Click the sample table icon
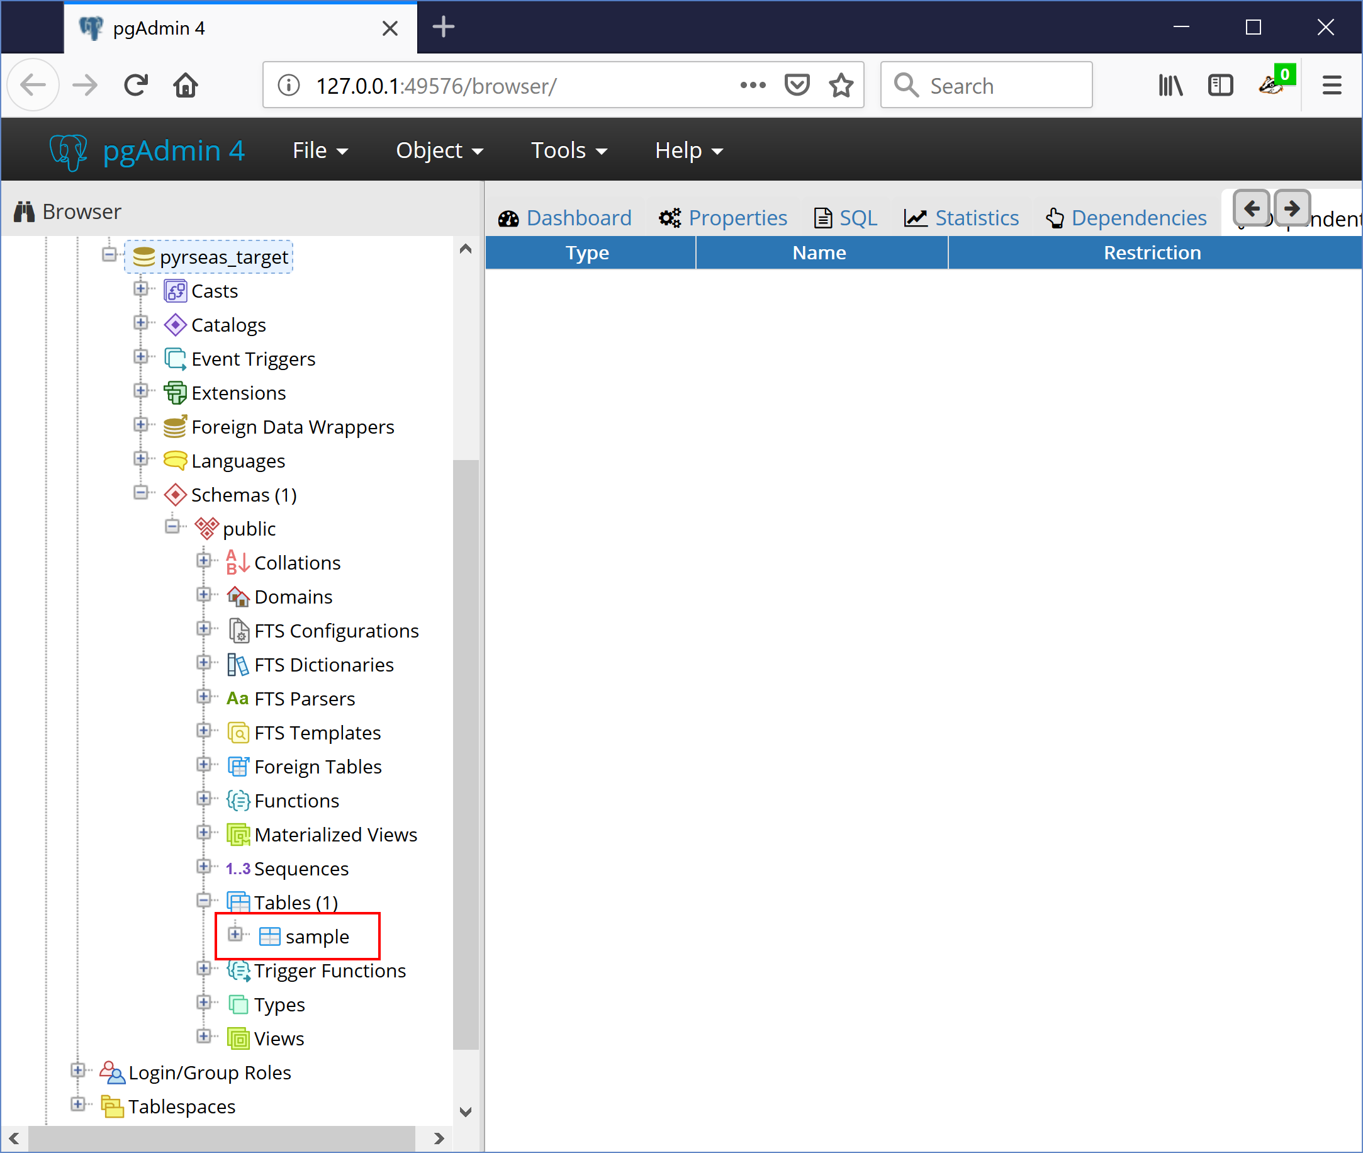This screenshot has width=1363, height=1153. pos(269,936)
